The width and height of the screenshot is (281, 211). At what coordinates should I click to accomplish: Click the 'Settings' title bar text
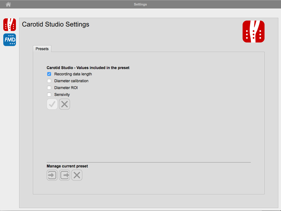[x=140, y=4]
